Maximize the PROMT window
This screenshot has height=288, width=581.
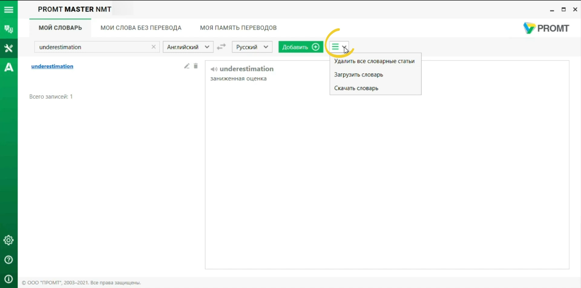tap(564, 10)
